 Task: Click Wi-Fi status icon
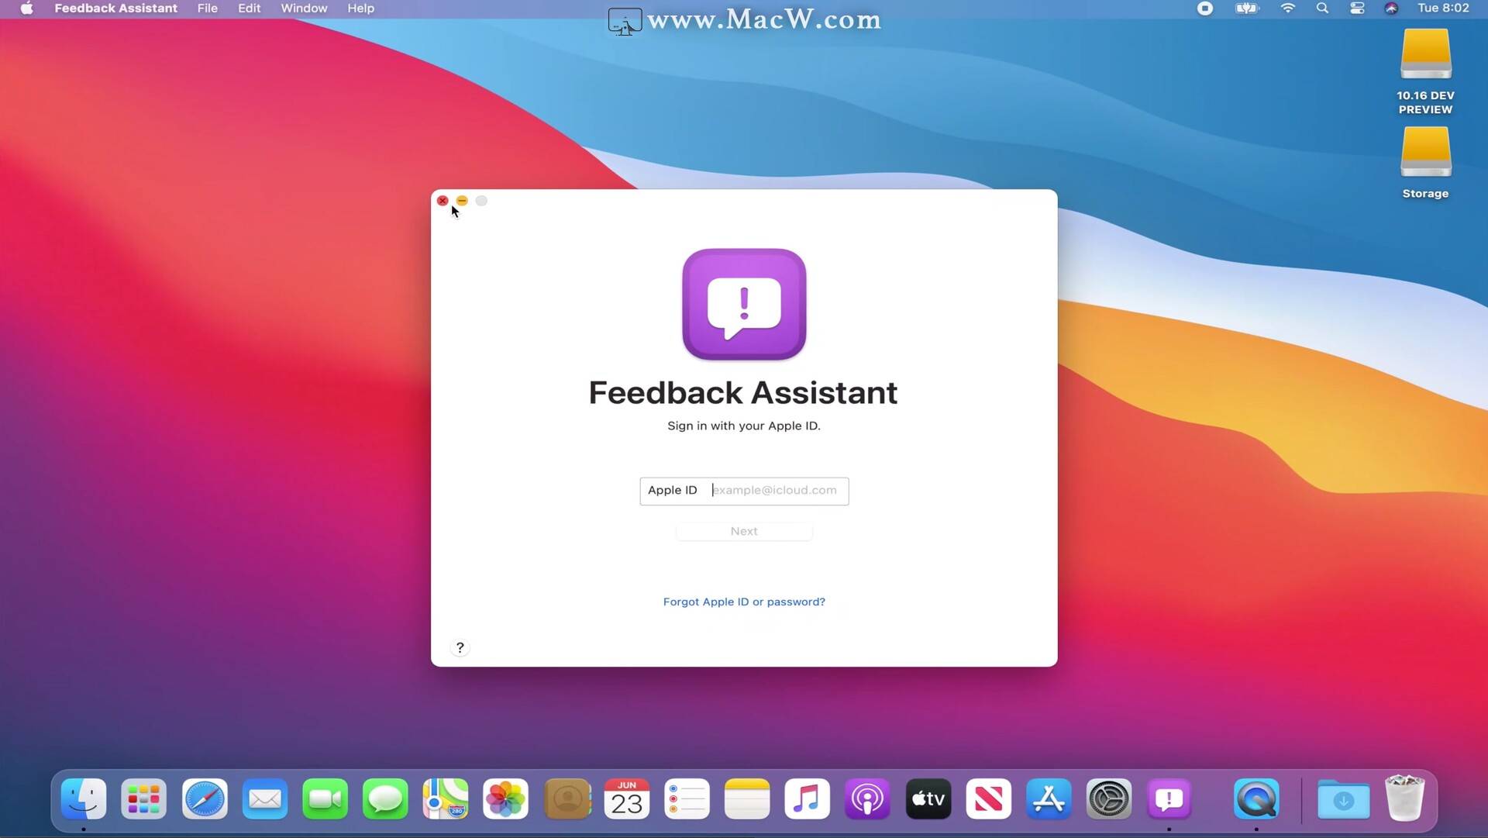tap(1288, 9)
